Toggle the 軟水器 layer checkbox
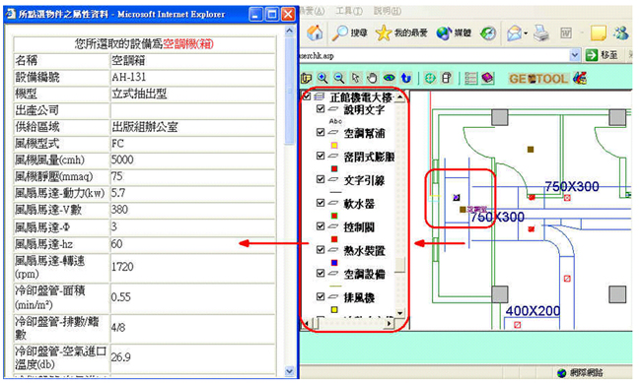The width and height of the screenshot is (641, 383). (x=320, y=203)
